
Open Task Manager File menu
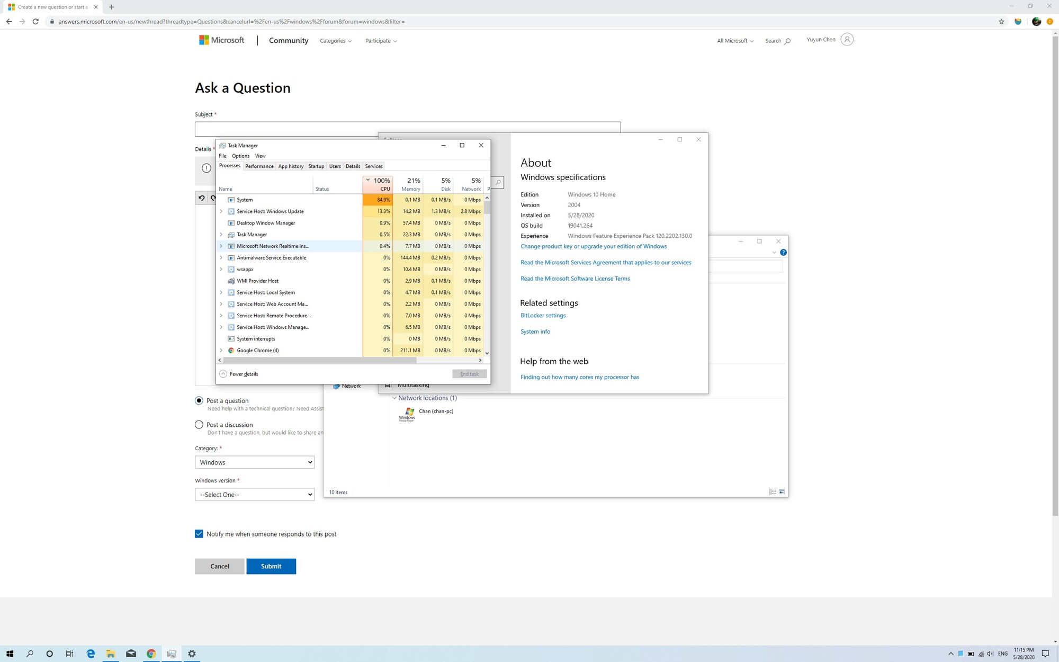point(222,156)
